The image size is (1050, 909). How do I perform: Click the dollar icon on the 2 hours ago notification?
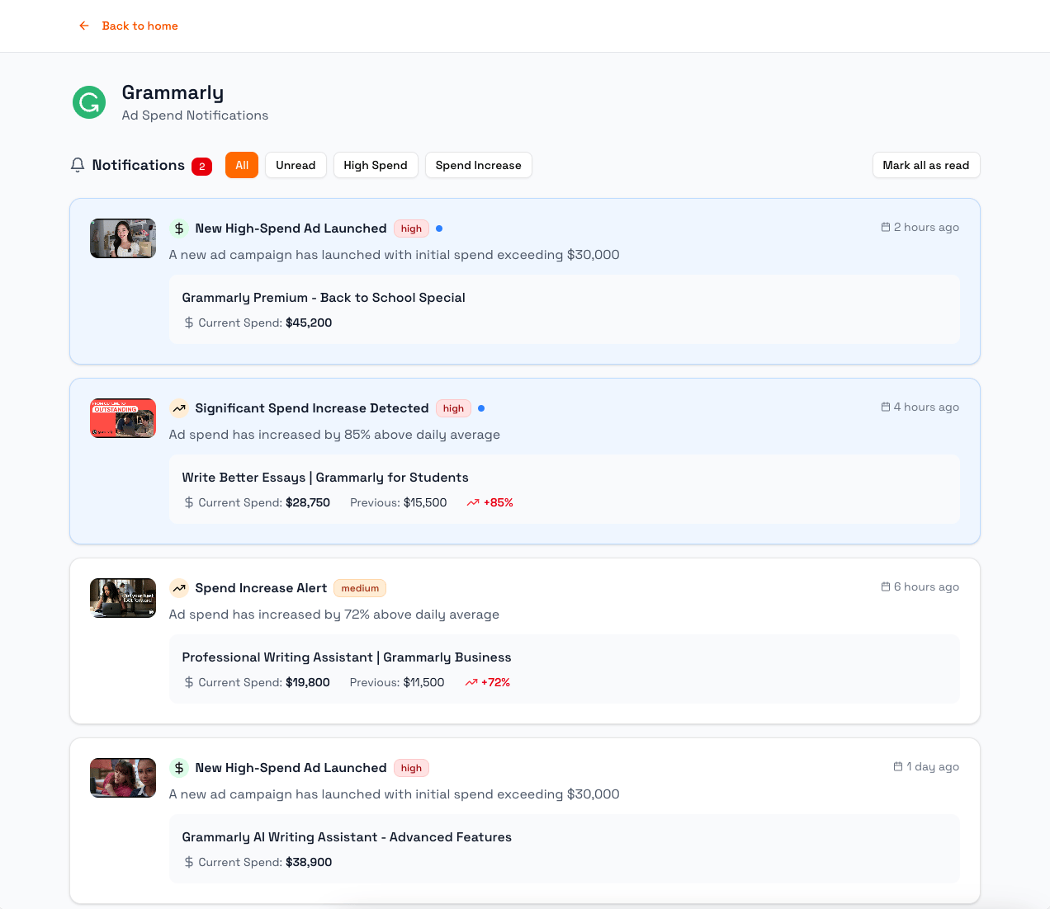click(179, 228)
